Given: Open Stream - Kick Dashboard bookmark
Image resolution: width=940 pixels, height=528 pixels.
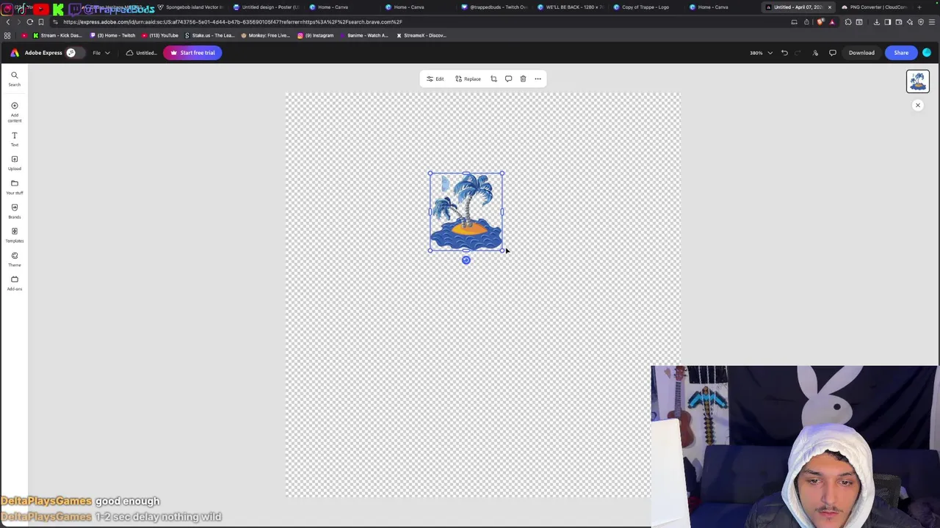Looking at the screenshot, I should (57, 35).
